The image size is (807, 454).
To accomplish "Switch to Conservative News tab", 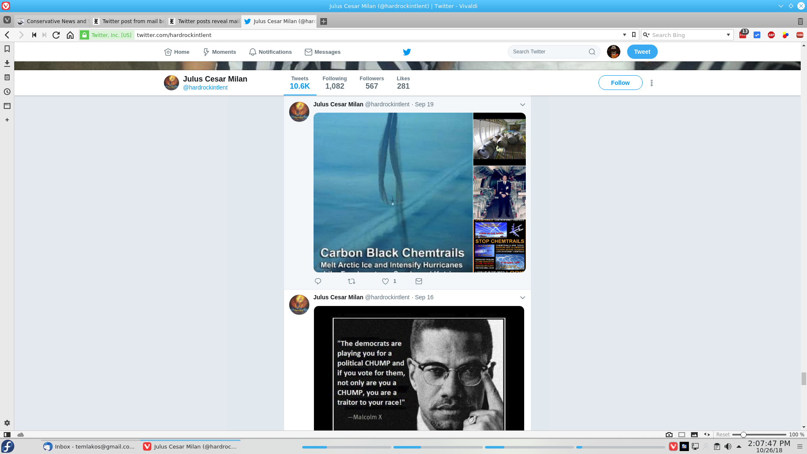I will click(53, 21).
